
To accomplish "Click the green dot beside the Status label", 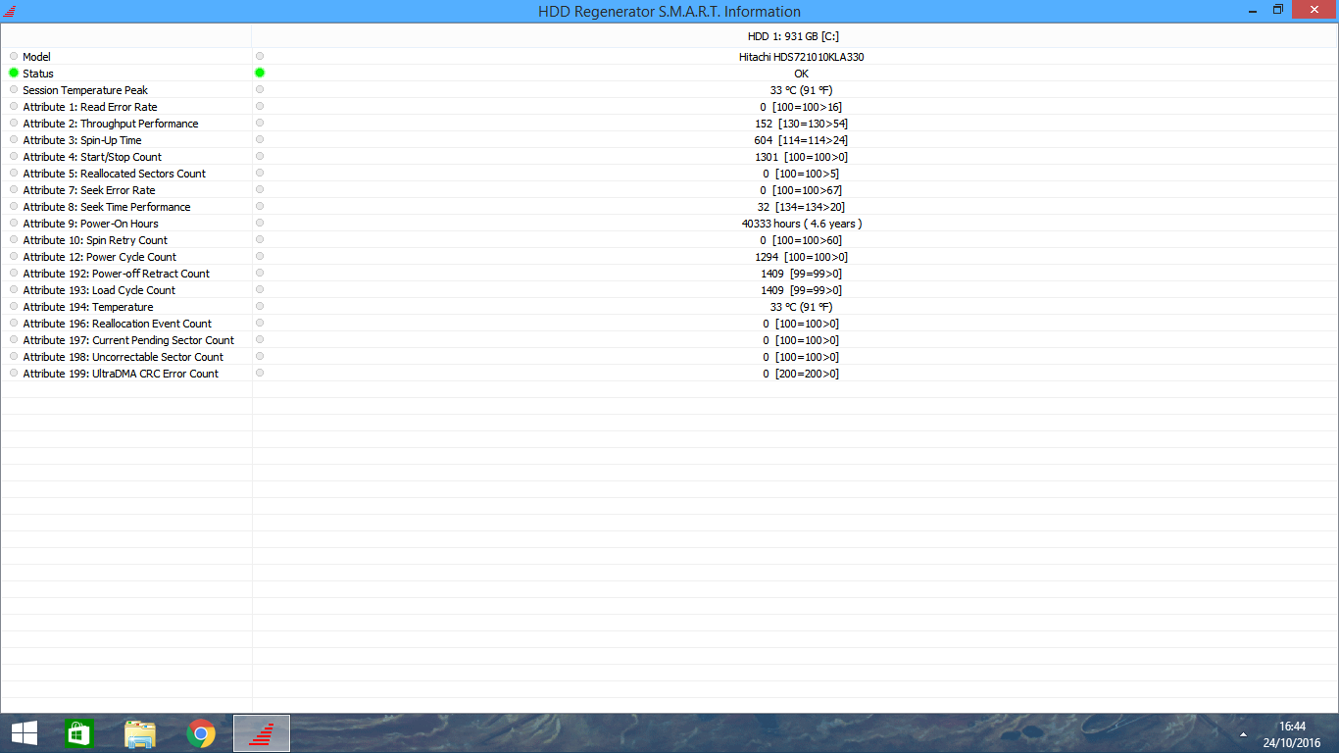I will coord(14,73).
